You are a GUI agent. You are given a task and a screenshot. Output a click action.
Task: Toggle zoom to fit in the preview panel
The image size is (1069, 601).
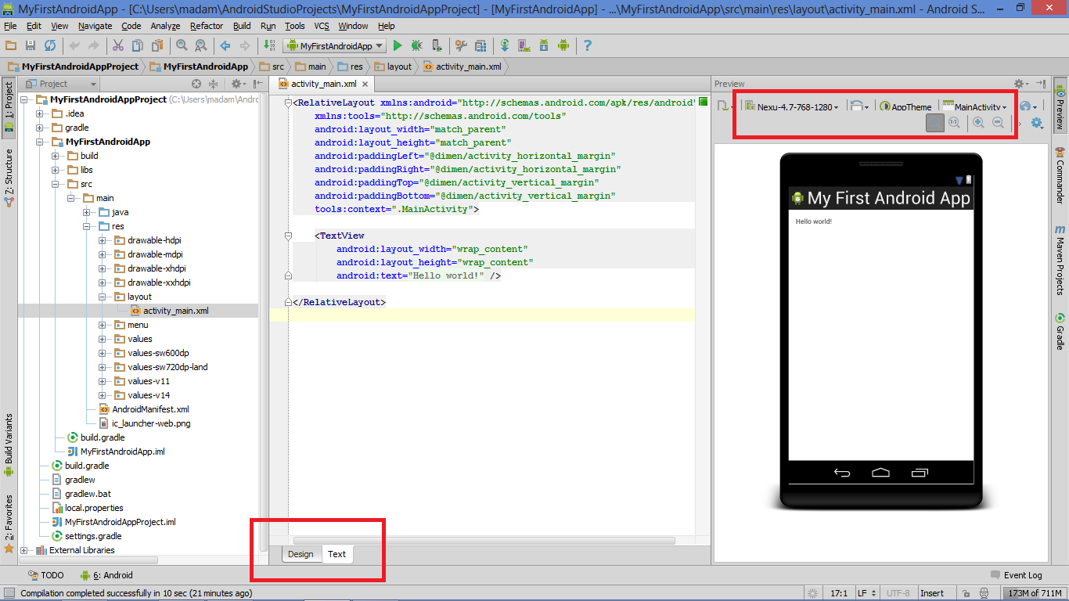click(934, 123)
